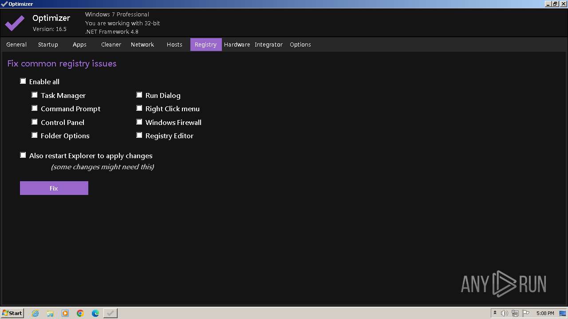This screenshot has width=568, height=319.
Task: Click the .NET Framework 4.8 text
Action: tap(112, 32)
